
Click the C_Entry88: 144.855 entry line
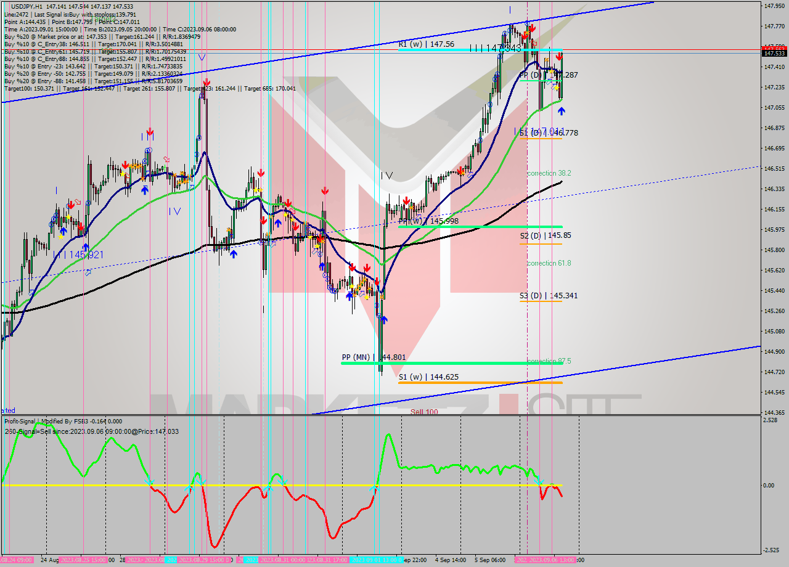pyautogui.click(x=94, y=59)
